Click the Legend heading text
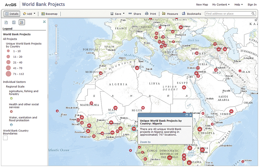This screenshot has width=259, height=167. point(7,29)
